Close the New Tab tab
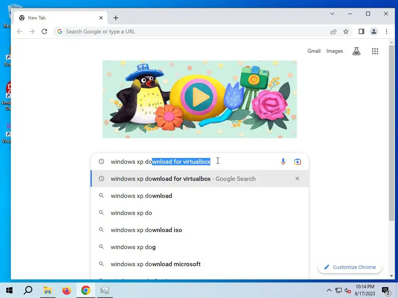 (101, 18)
